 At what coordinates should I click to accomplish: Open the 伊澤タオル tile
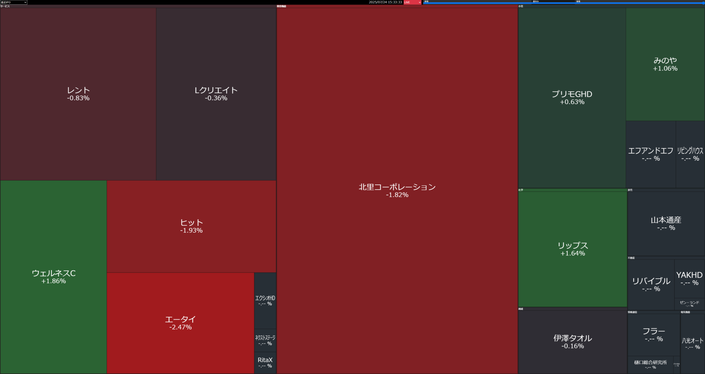click(572, 342)
